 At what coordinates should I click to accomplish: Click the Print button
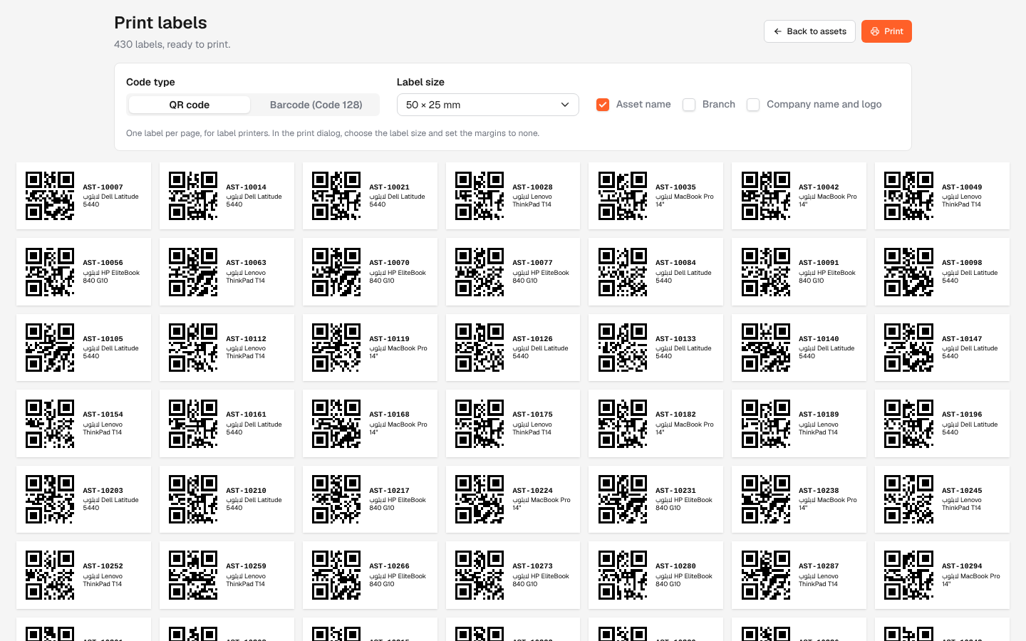pyautogui.click(x=886, y=31)
